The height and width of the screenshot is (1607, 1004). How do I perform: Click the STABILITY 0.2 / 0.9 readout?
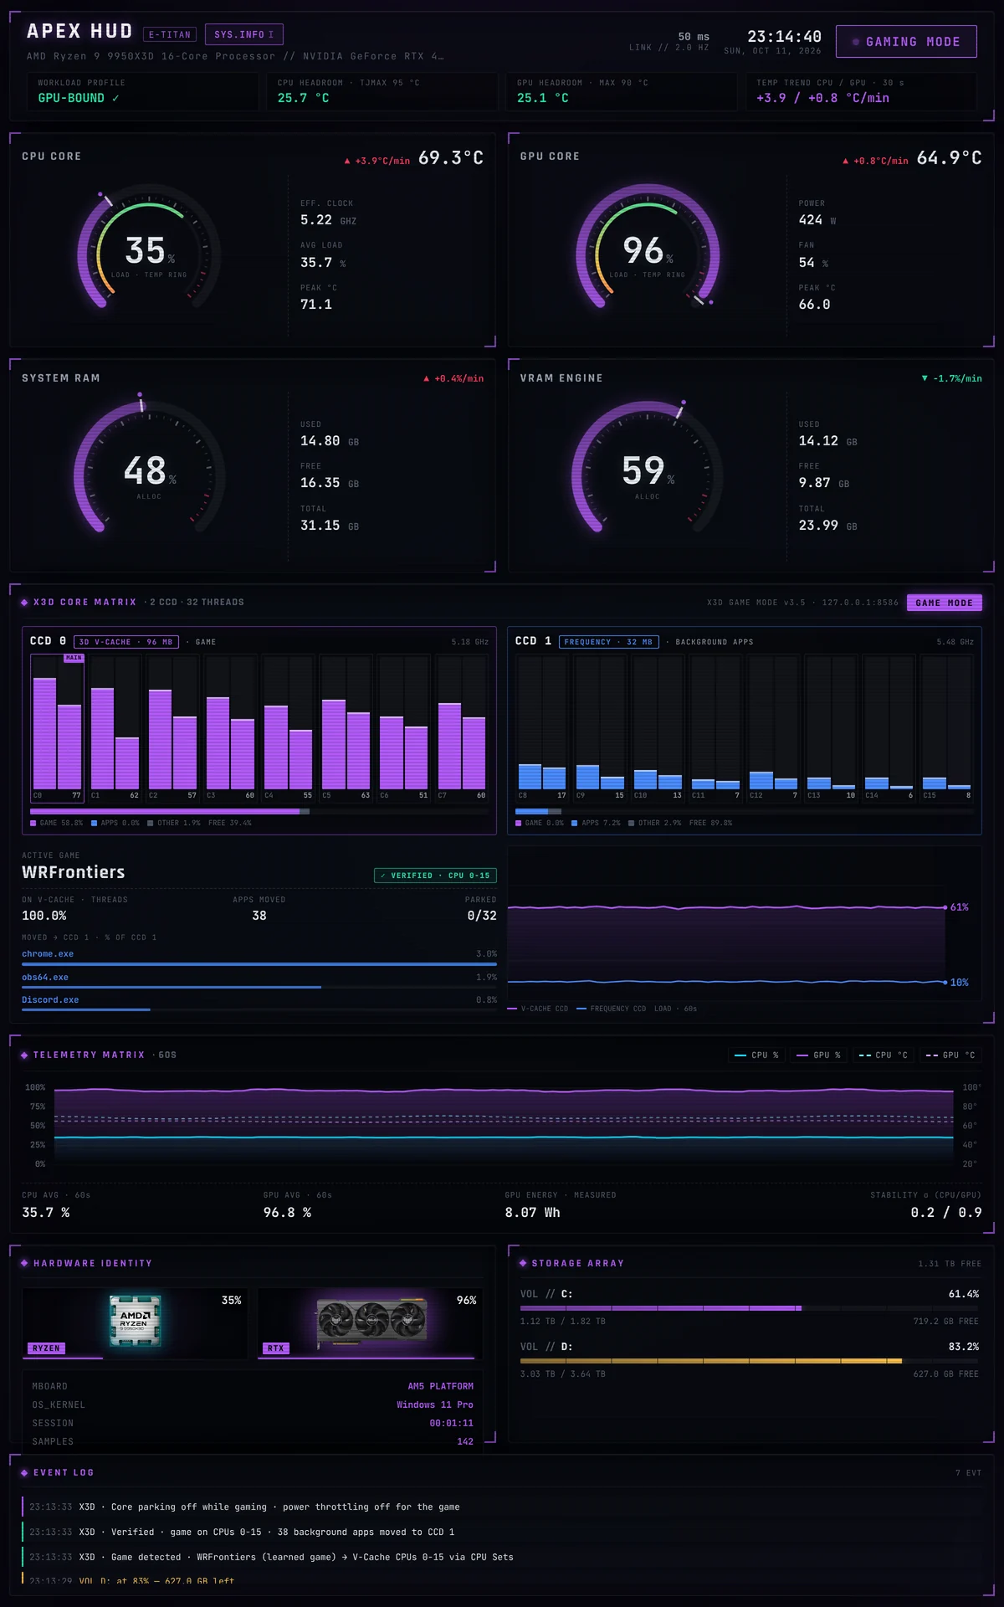point(926,1204)
